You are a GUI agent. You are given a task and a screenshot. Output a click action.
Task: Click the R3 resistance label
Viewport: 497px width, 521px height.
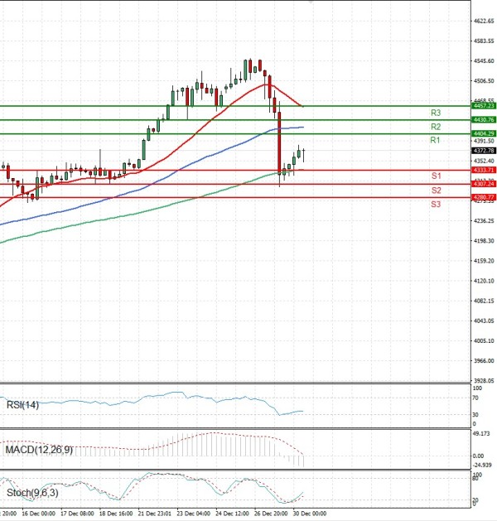click(x=435, y=113)
